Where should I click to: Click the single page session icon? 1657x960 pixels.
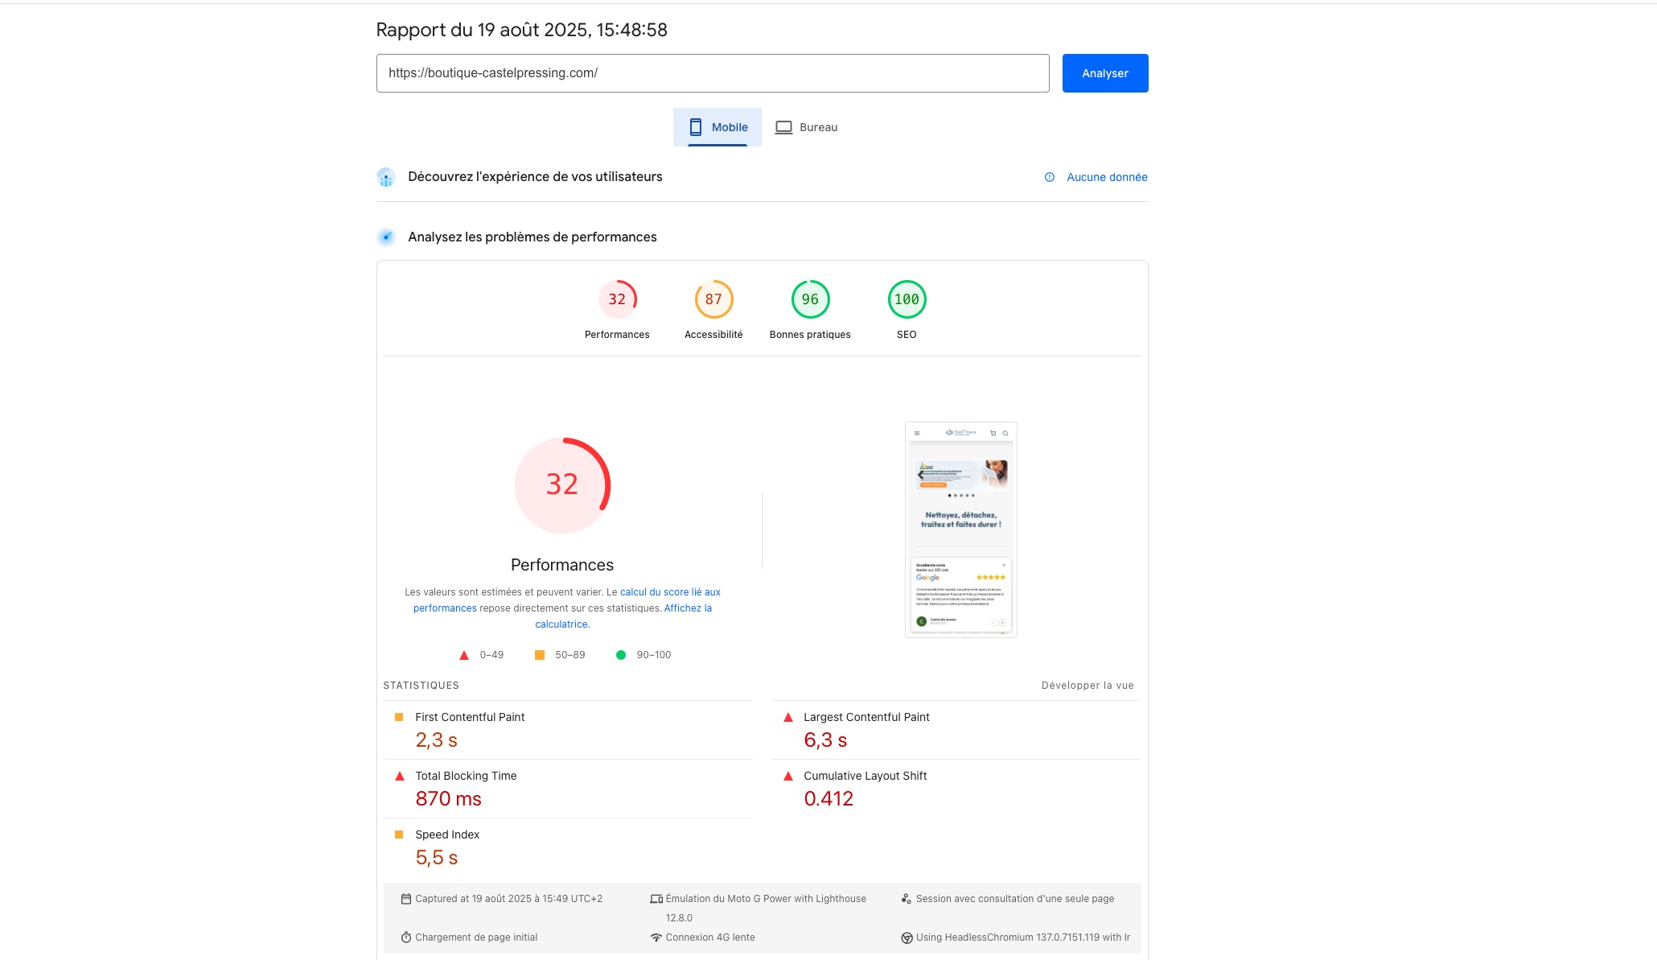907,899
